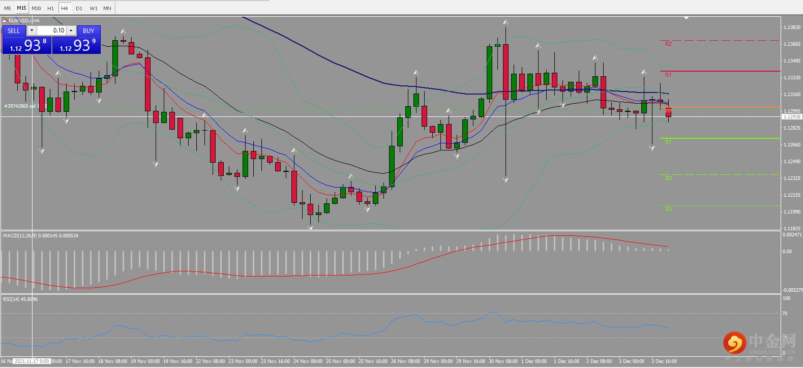The image size is (803, 368).
Task: Select the R1 resistance level label
Action: click(x=668, y=75)
